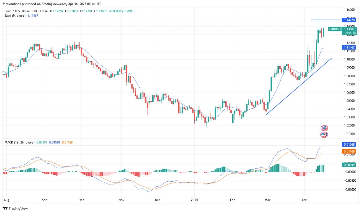Select the blue 1.14770 horizontal line label
The width and height of the screenshot is (361, 213).
pyautogui.click(x=350, y=20)
